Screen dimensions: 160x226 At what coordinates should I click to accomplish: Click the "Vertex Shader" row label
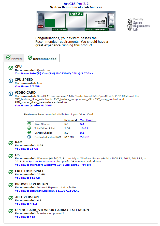pyautogui.click(x=43, y=133)
